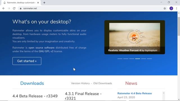Image resolution: width=180 pixels, height=101 pixels.
Task: Bookmark this page with the star icon
Action: (x=165, y=8)
